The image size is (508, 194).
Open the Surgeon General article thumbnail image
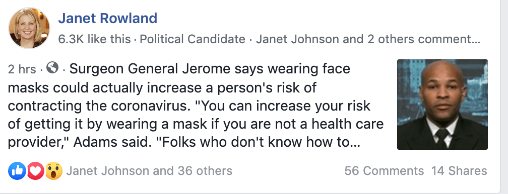(x=442, y=105)
